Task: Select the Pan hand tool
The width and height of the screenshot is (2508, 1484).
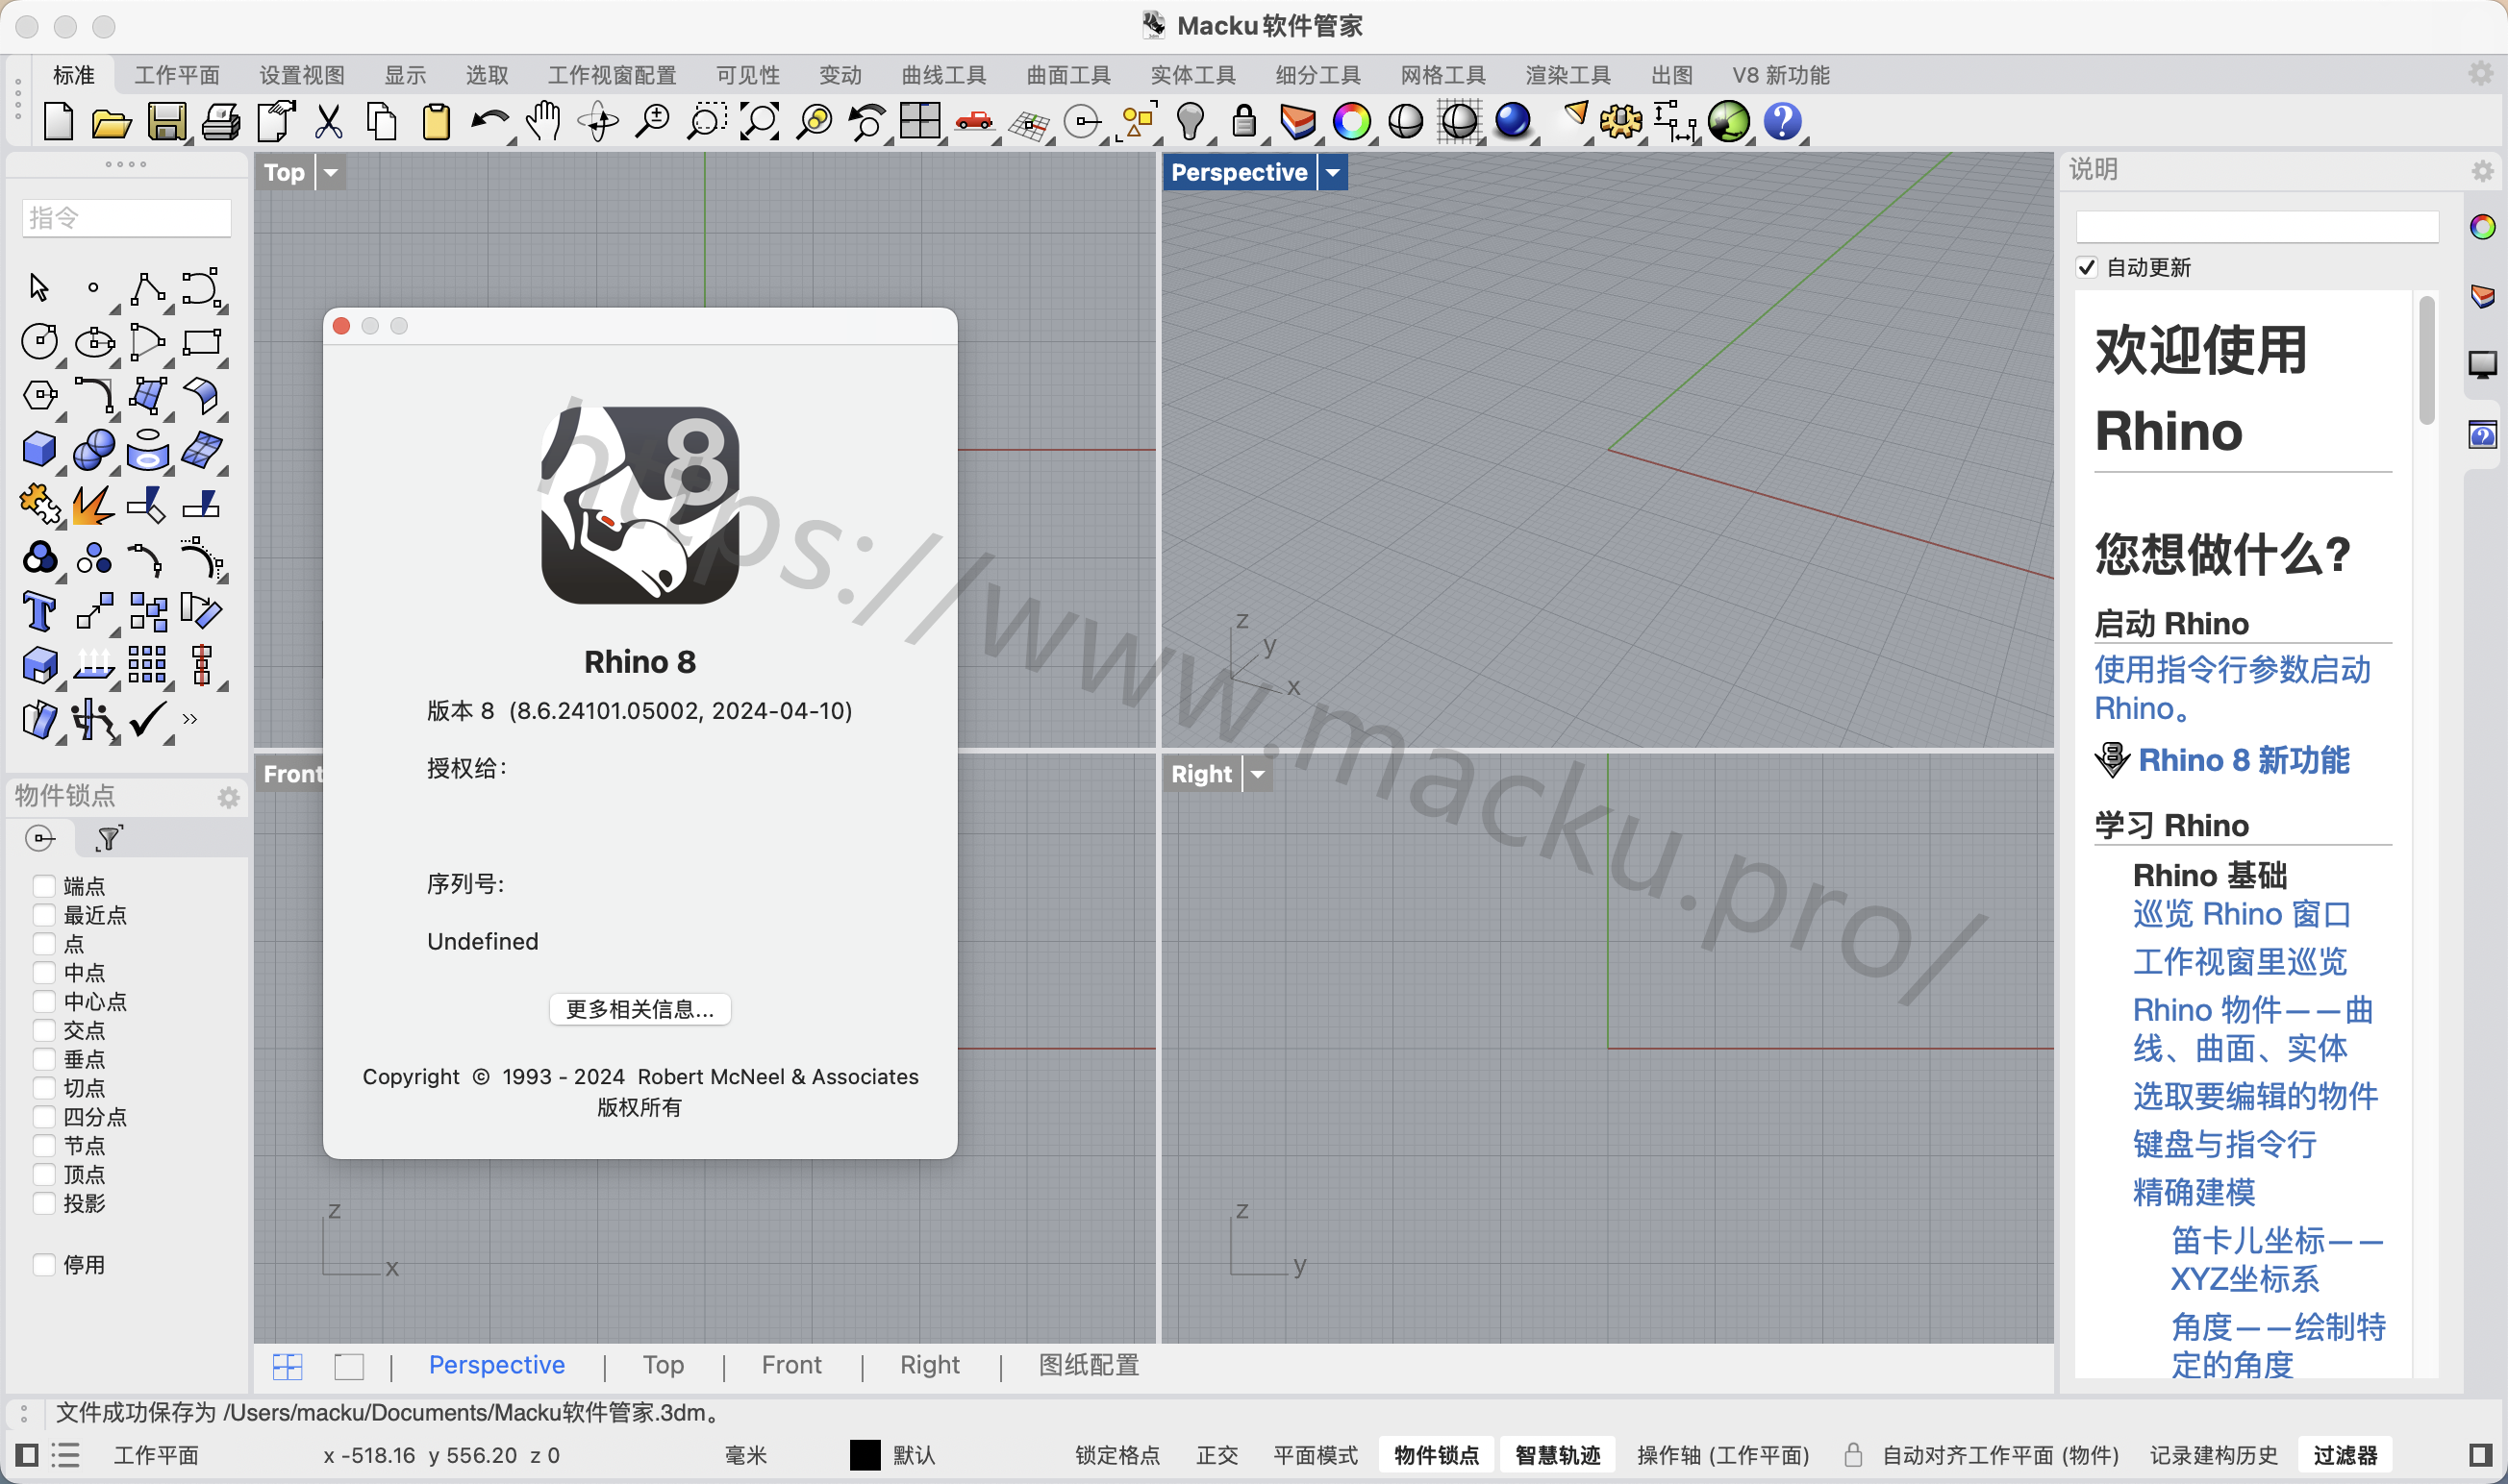Action: (543, 122)
